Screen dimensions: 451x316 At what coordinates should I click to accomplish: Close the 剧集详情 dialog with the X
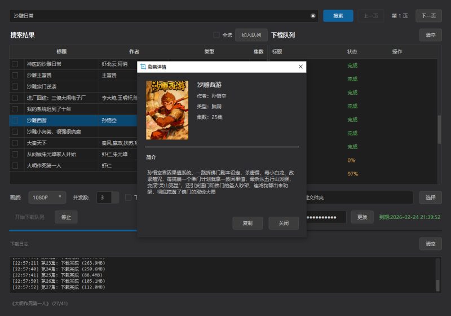click(300, 67)
